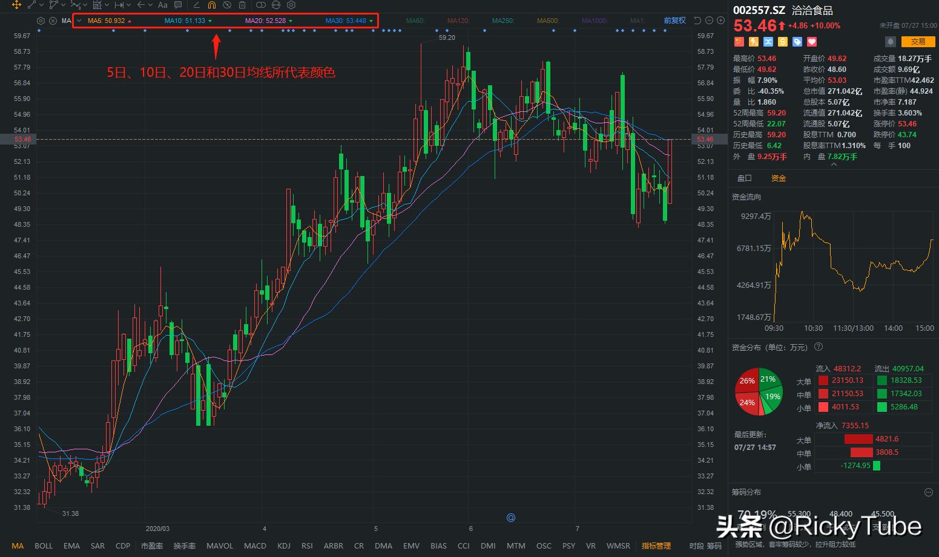Select the arrow marker tool
The image size is (939, 557).
(x=140, y=5)
